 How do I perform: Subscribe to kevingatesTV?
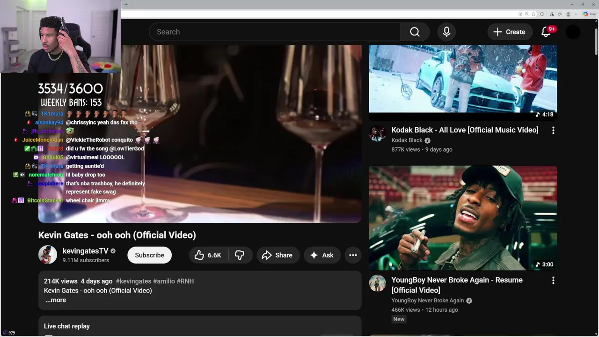click(149, 255)
